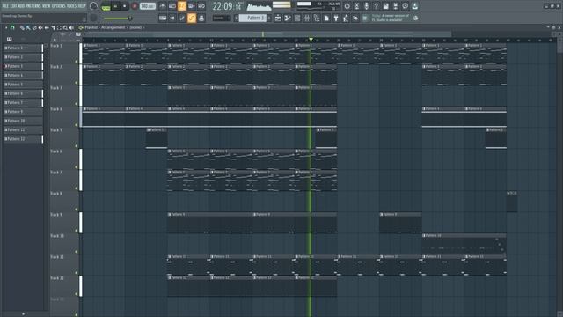Screen dimensions: 563x317
Task: Click the play/pause transport button
Action: point(115,6)
